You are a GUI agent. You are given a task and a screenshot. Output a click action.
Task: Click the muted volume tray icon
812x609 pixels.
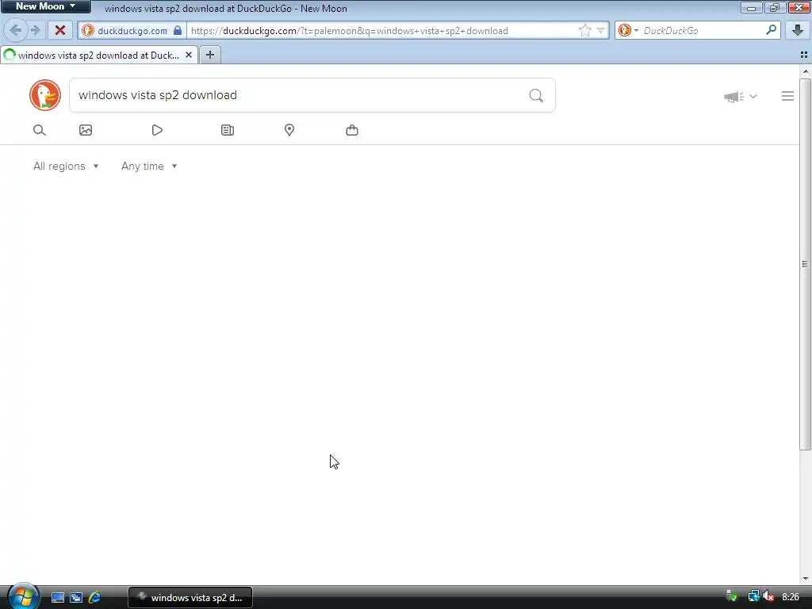click(768, 597)
